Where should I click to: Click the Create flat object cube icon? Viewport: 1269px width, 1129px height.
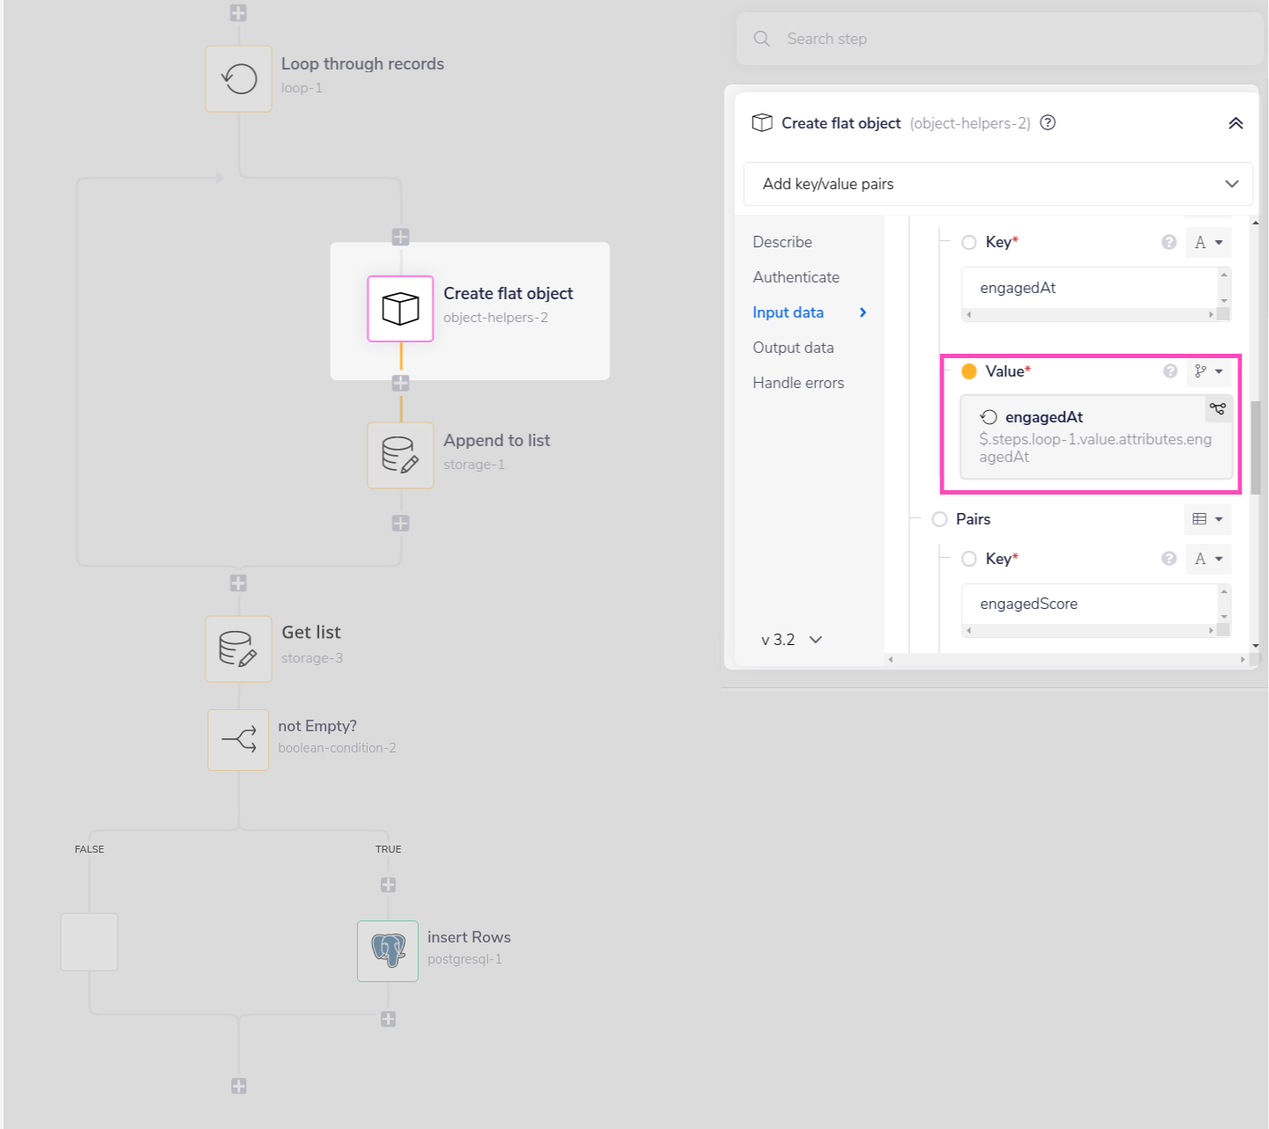pos(400,309)
